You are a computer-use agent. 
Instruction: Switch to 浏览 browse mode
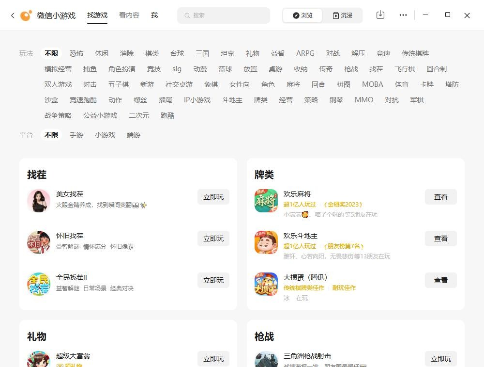point(302,16)
